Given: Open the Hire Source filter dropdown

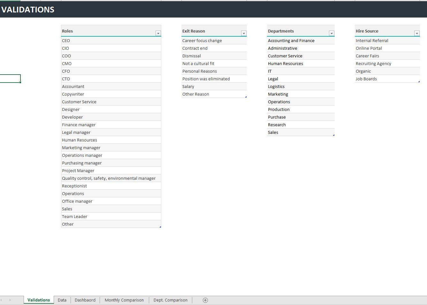Looking at the screenshot, I should pyautogui.click(x=417, y=33).
